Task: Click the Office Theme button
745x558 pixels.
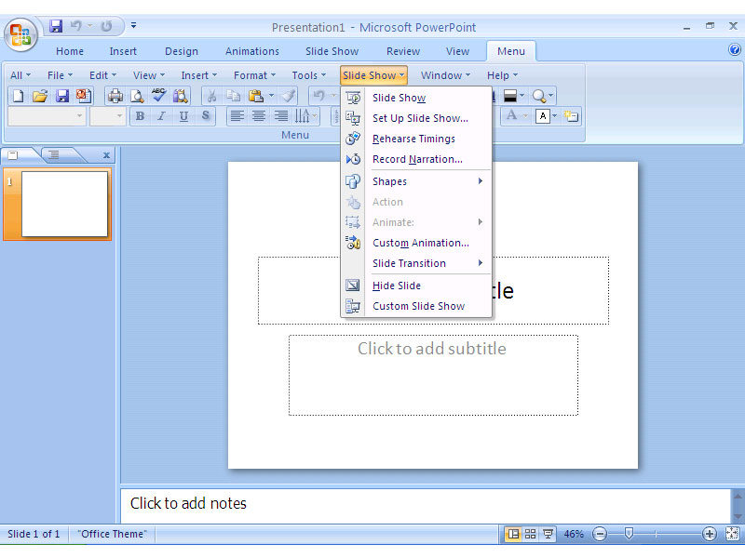Action: click(x=111, y=534)
